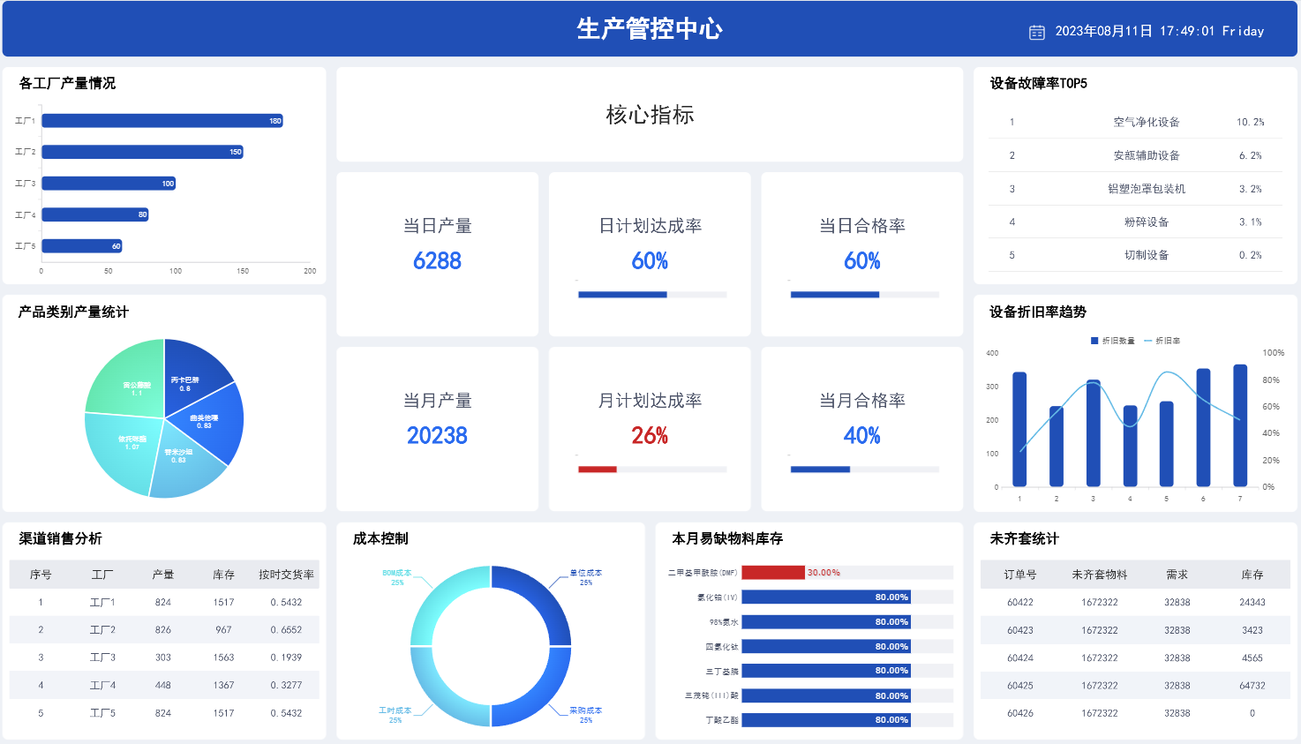Viewport: 1301px width, 744px height.
Task: Click bar 7 in depreciation chart
Action: [x=1240, y=425]
